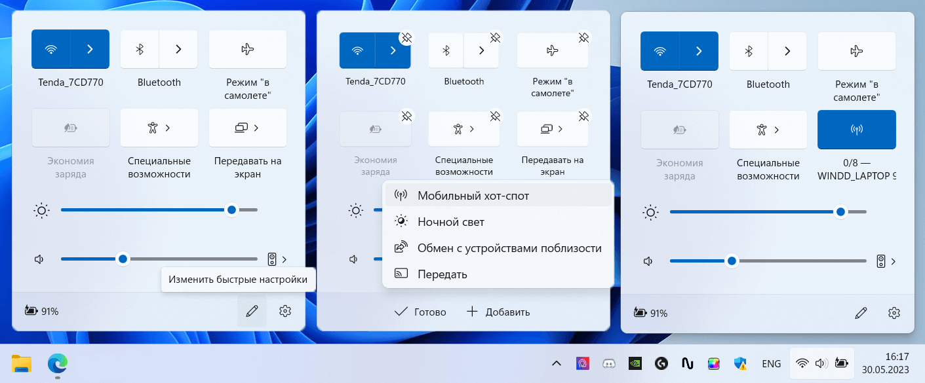Click brightness slider handle in left panel
Image resolution: width=925 pixels, height=383 pixels.
click(x=231, y=210)
